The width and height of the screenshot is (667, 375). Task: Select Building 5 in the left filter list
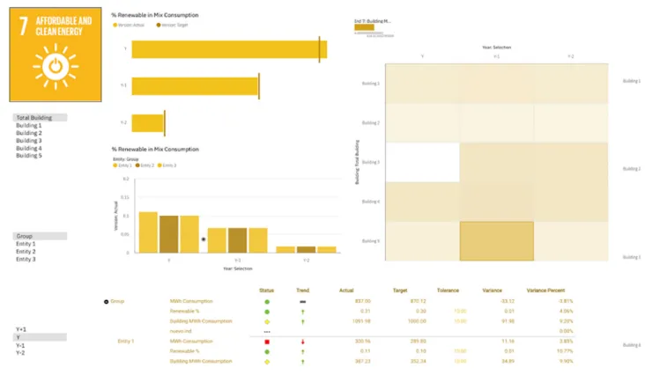tap(29, 156)
